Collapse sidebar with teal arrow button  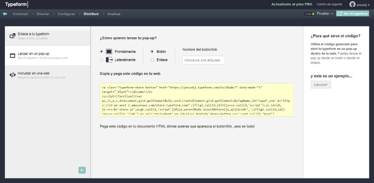[82, 170]
